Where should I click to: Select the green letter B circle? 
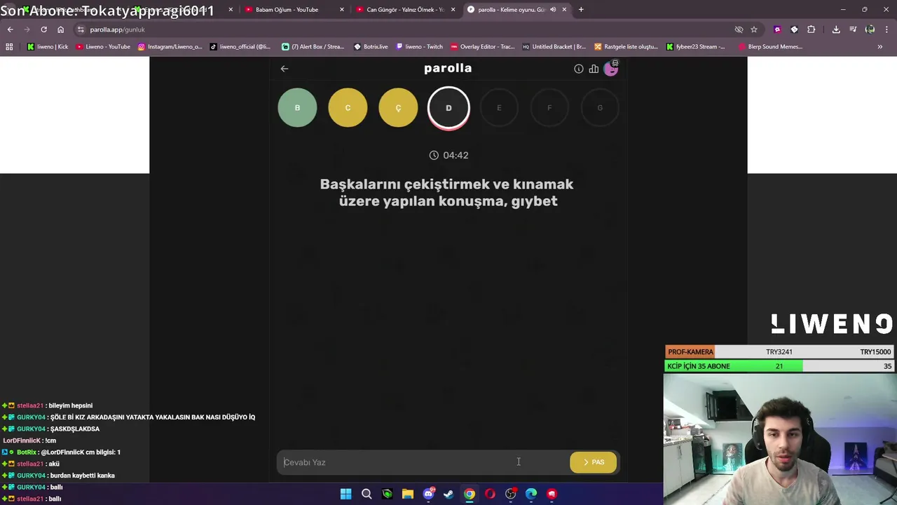pyautogui.click(x=297, y=108)
